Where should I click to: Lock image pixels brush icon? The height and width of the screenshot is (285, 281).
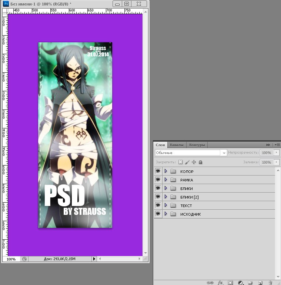point(187,162)
